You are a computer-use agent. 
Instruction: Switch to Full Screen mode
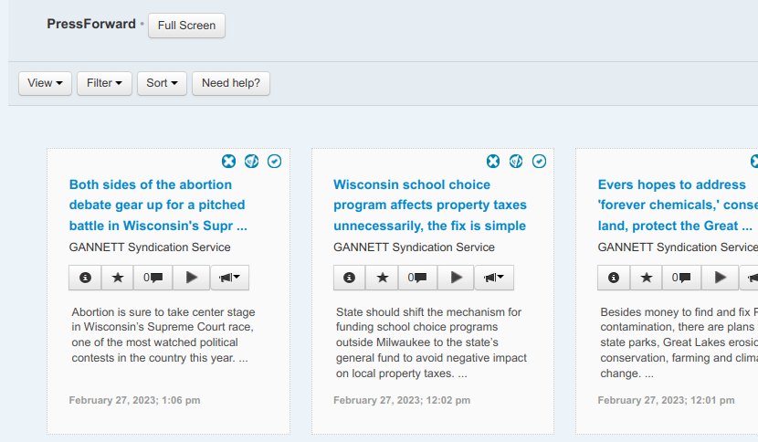click(186, 26)
